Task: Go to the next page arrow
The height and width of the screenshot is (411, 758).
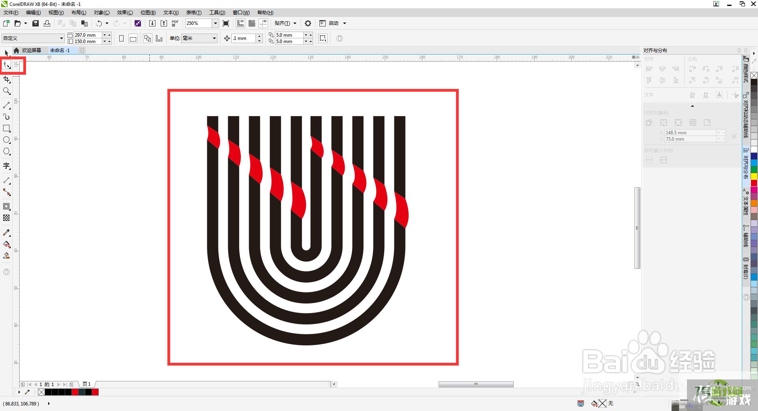Action: point(59,384)
